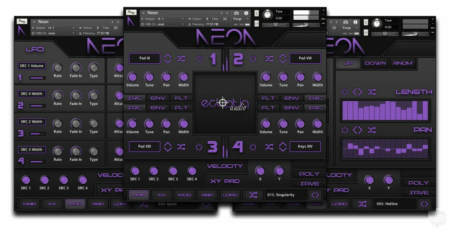
Task: Switch to FX tab in center window
Action: coord(162,195)
